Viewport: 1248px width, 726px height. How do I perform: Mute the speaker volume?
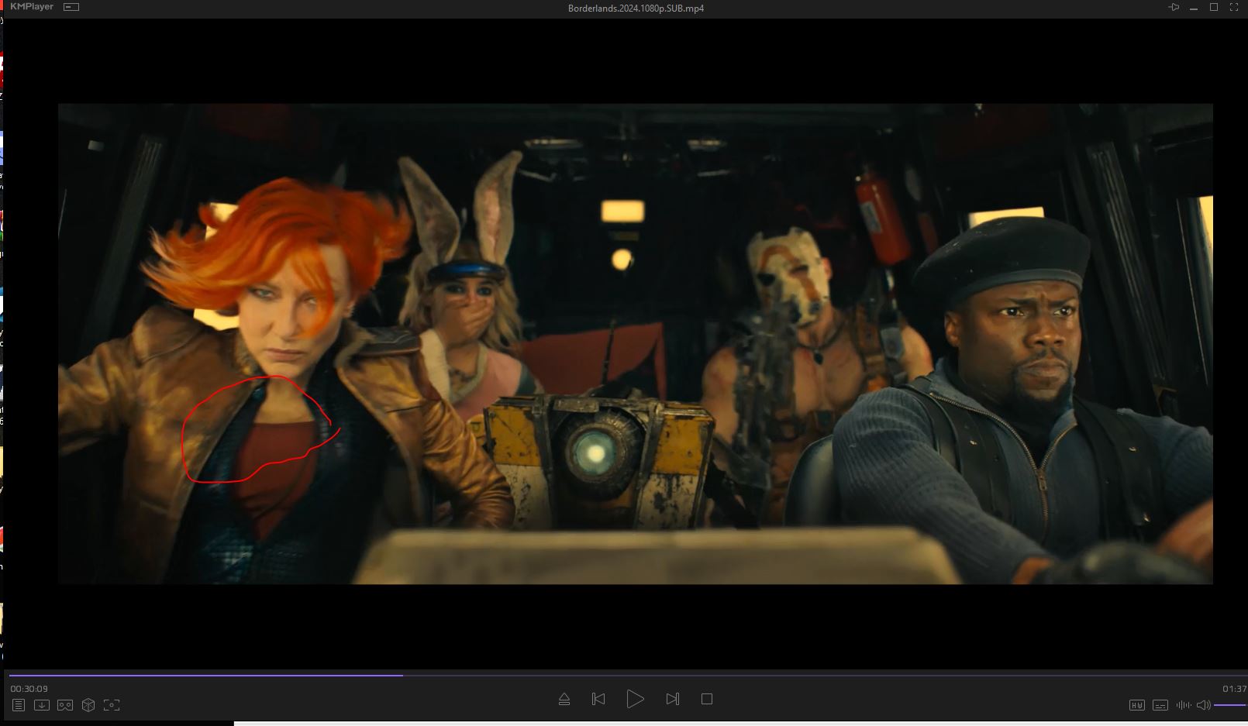pyautogui.click(x=1203, y=704)
